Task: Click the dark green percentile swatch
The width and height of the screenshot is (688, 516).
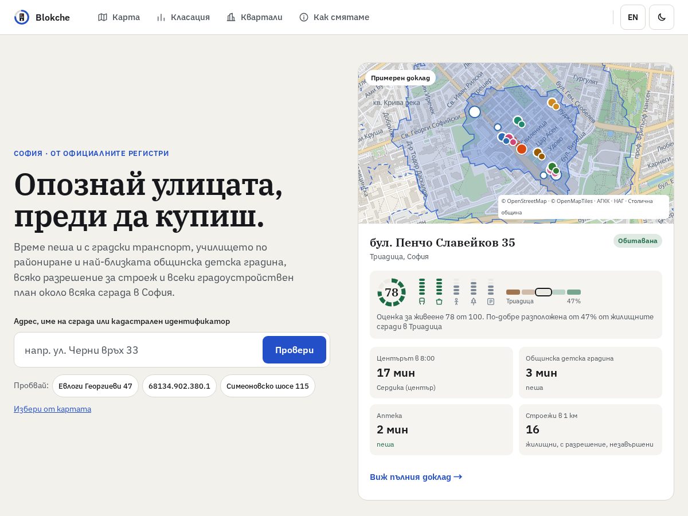Action: (574, 292)
